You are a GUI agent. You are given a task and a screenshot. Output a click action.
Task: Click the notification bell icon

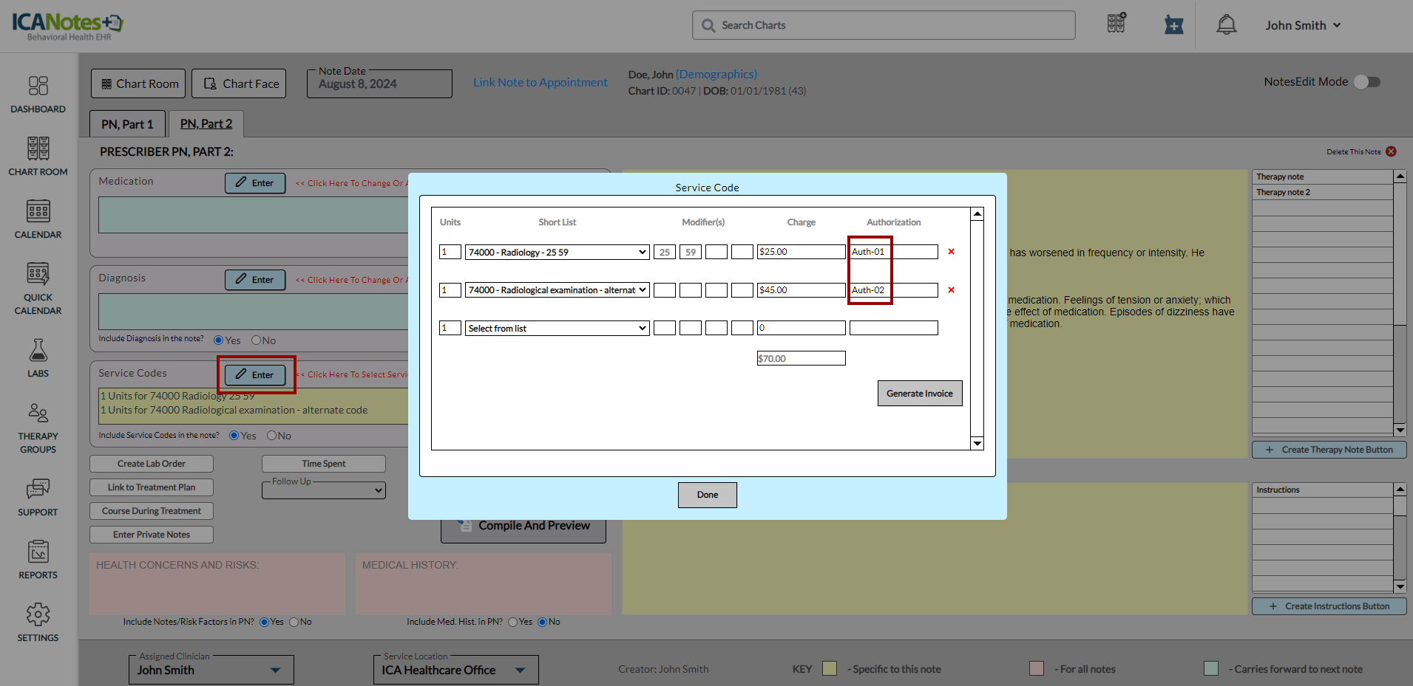point(1226,25)
